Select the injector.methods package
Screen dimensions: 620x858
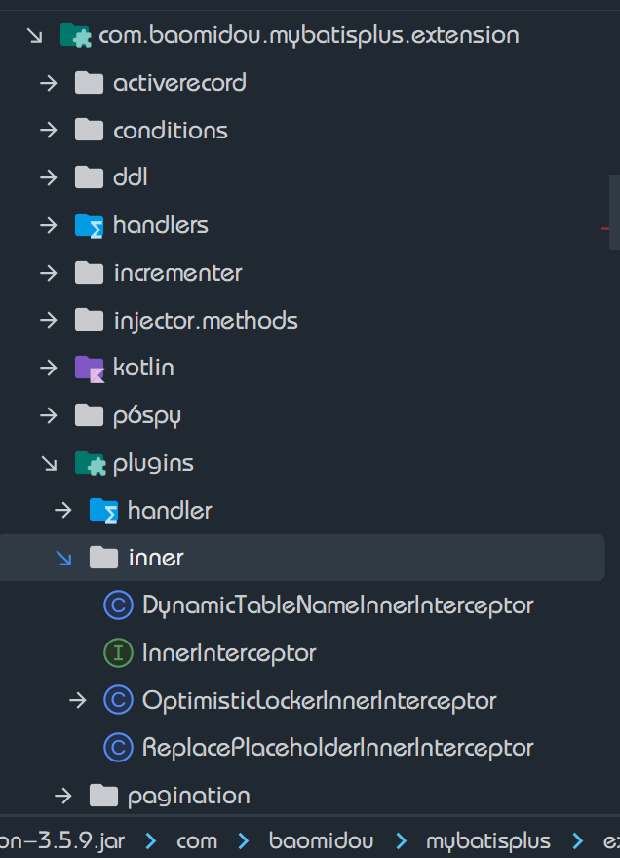[205, 320]
